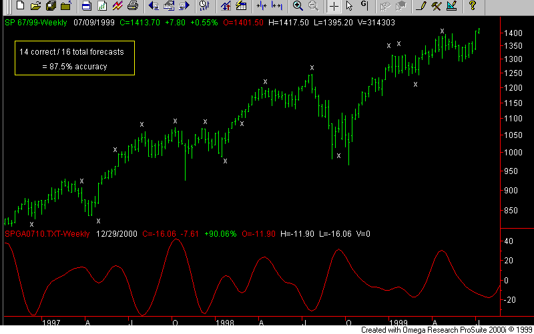The height and width of the screenshot is (334, 534).
Task: Click the forecast accuracy text box
Action: pos(74,58)
